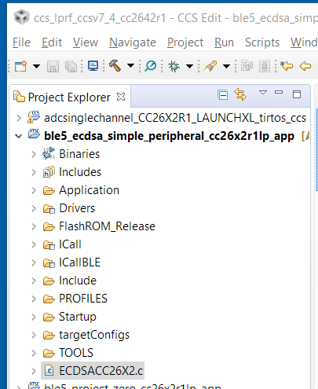Click the blue monitor toolbar icon

point(93,66)
